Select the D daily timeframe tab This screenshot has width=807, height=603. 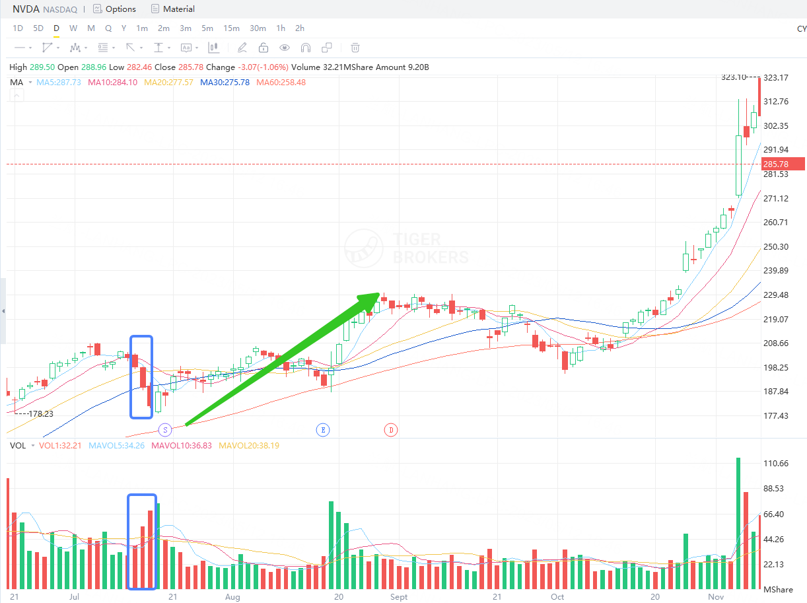tap(56, 28)
